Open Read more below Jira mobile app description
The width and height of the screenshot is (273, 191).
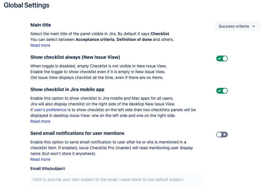point(40,121)
